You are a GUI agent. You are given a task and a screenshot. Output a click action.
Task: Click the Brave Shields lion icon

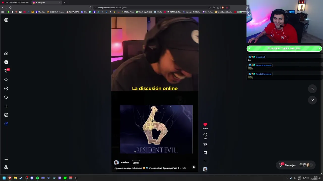[223, 8]
